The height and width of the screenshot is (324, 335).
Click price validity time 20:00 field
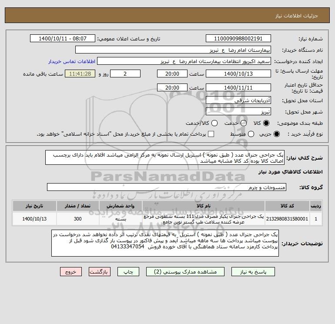(x=172, y=87)
